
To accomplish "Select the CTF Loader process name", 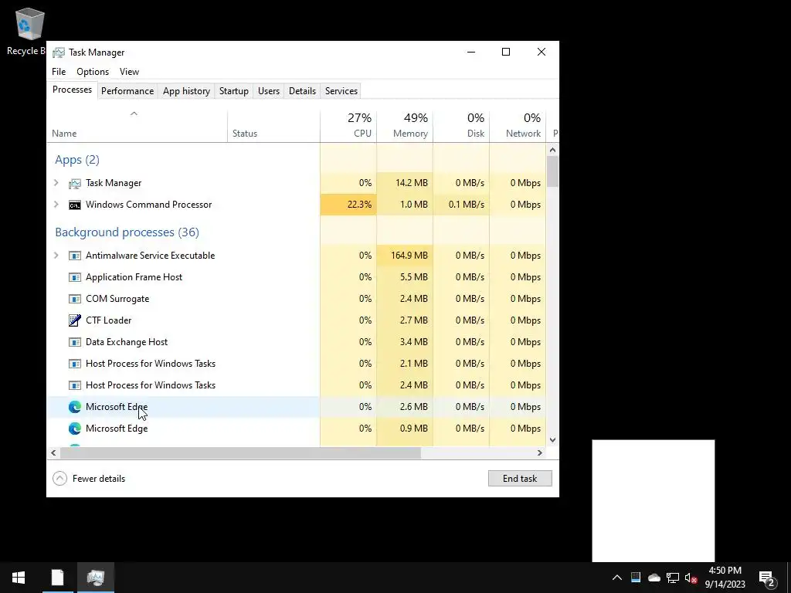I will pos(108,320).
